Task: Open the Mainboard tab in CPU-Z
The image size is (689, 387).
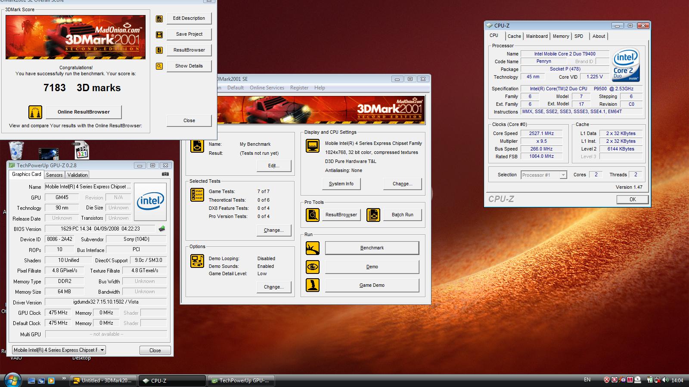Action: tap(537, 37)
